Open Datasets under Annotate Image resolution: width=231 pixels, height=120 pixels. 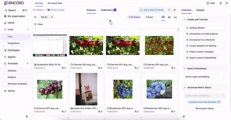(12, 71)
